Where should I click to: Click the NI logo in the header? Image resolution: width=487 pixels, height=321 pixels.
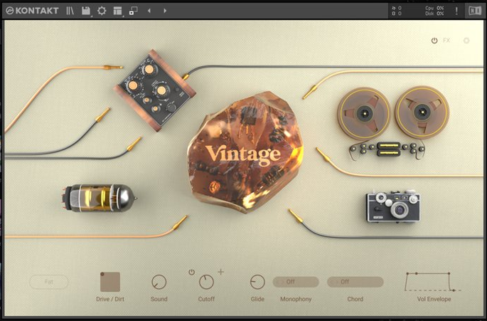[475, 11]
